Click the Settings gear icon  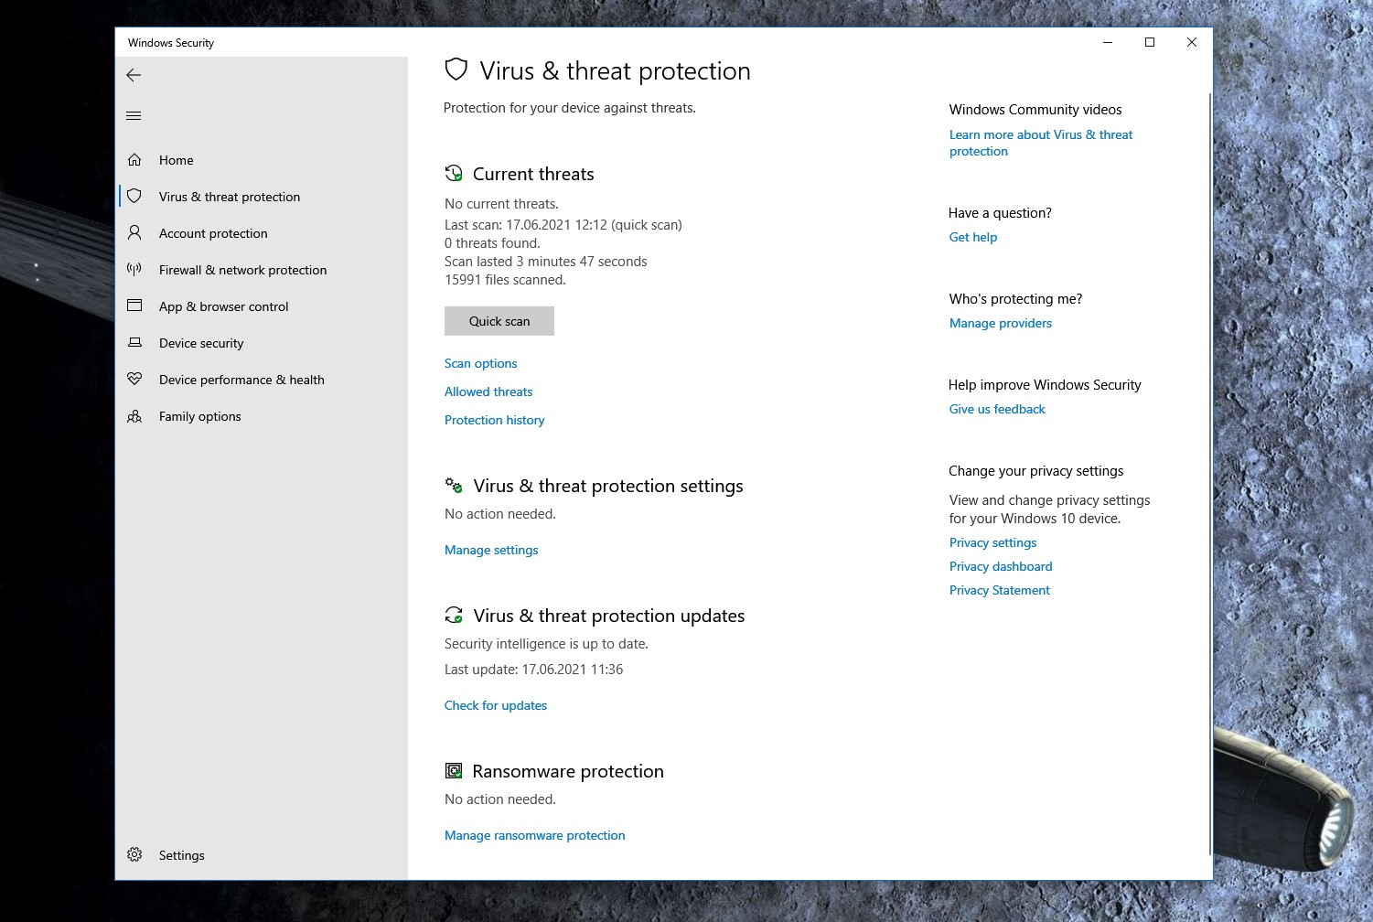[134, 854]
